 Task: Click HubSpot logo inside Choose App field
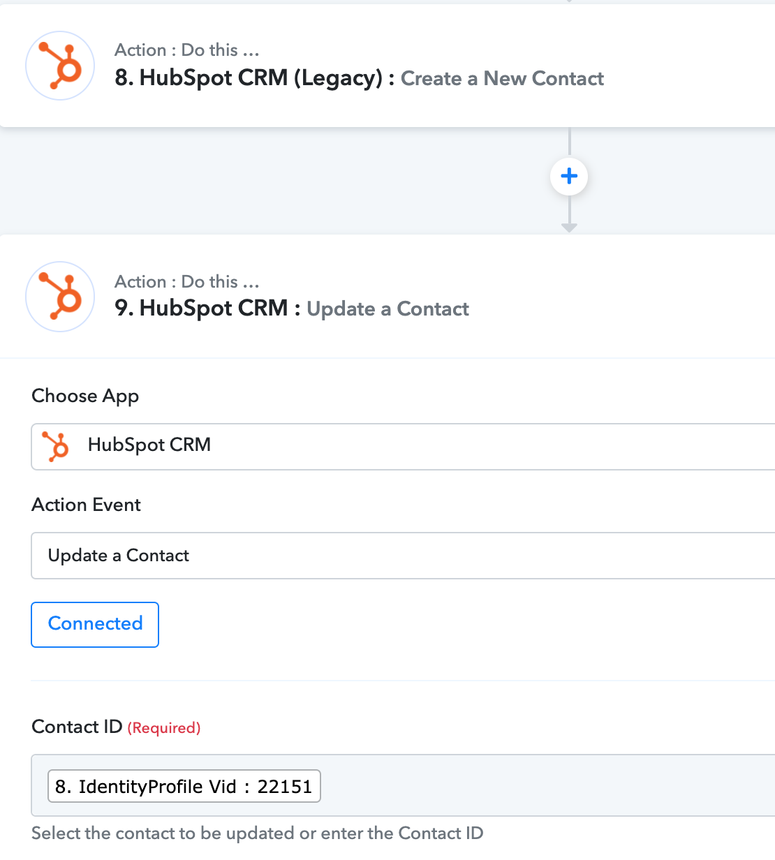pyautogui.click(x=56, y=446)
